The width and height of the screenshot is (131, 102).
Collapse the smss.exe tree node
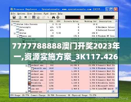click(18, 36)
